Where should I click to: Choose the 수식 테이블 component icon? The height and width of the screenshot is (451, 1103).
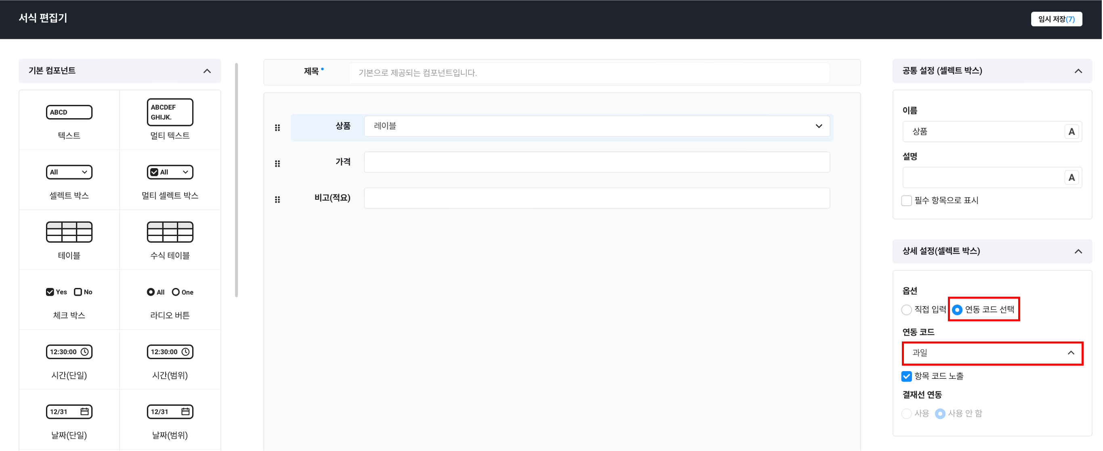(170, 232)
